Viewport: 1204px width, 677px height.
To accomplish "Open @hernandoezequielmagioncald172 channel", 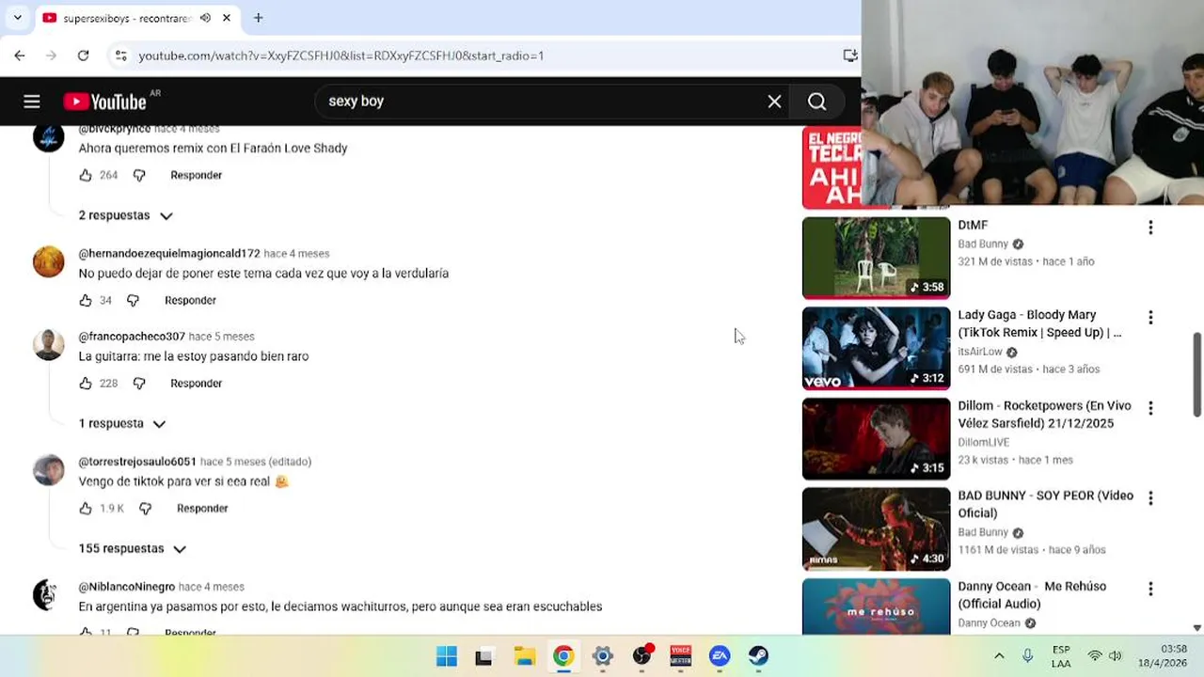I will [x=169, y=253].
